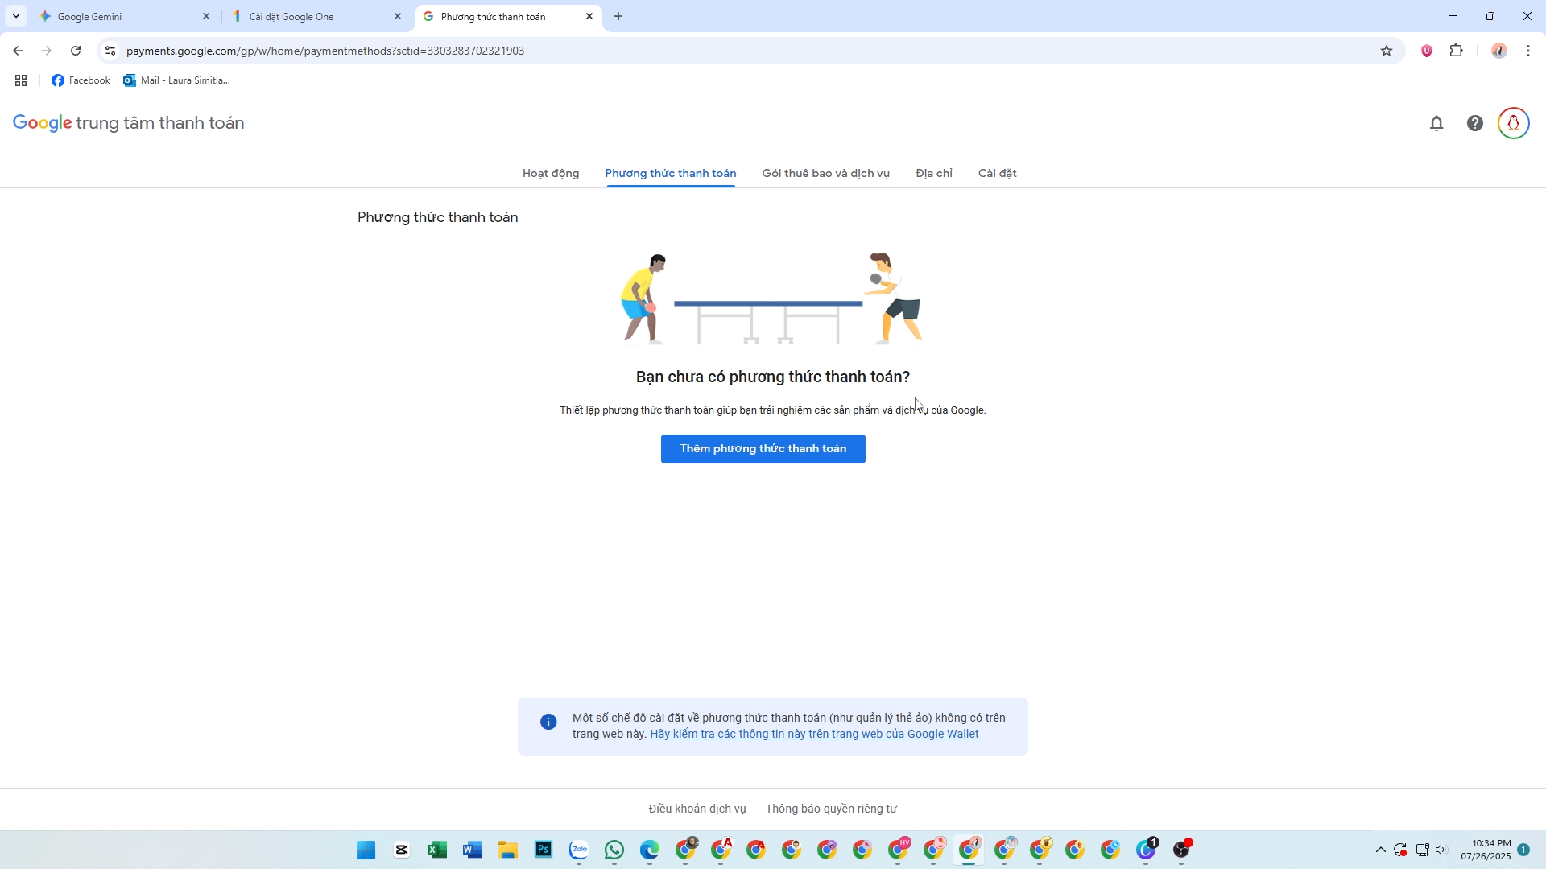Open the Google Wallet website link
The width and height of the screenshot is (1546, 869).
[814, 734]
